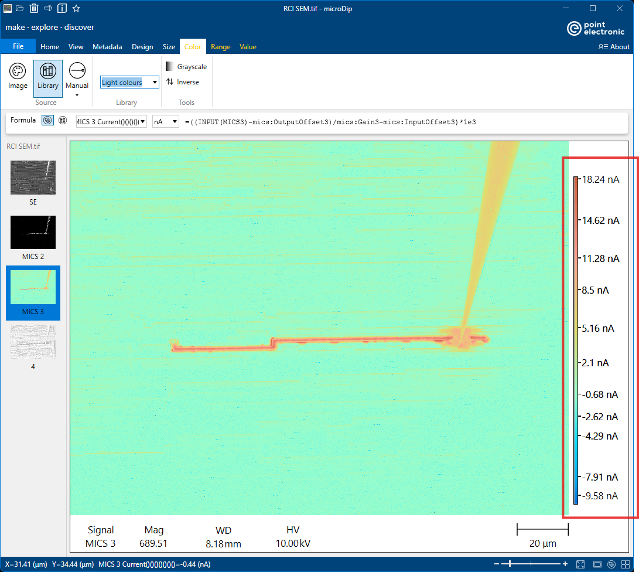Click the point electronic logo
The image size is (639, 572).
[x=596, y=28]
